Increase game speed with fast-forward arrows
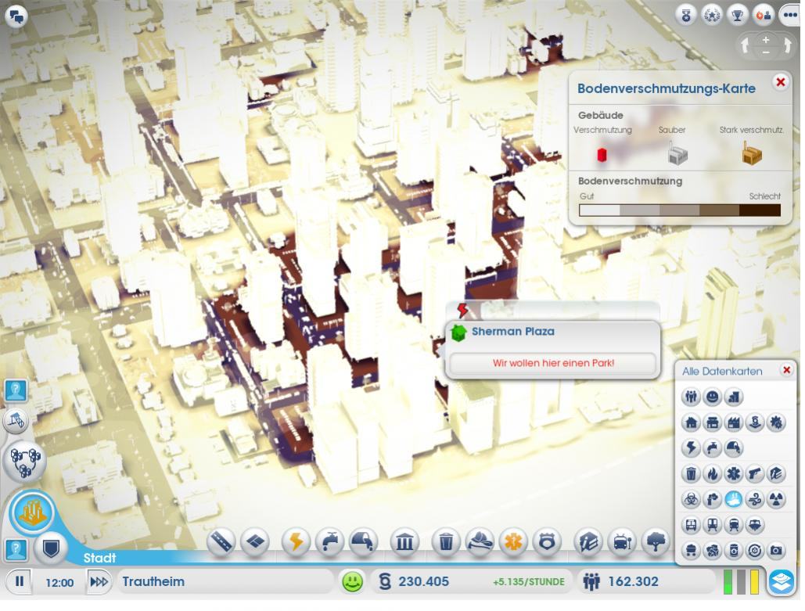The width and height of the screenshot is (805, 611). tap(99, 581)
